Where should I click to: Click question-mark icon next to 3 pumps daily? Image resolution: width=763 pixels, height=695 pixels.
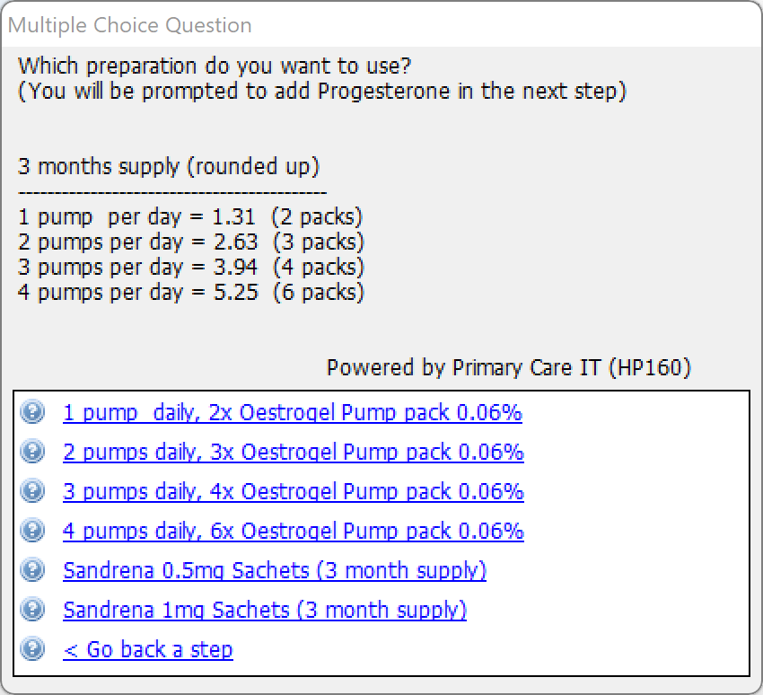pos(32,491)
